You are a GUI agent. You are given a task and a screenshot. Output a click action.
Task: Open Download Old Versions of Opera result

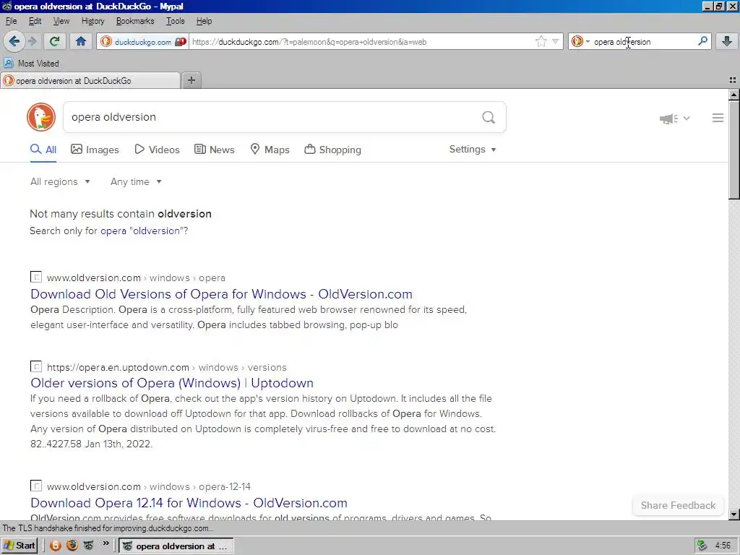pos(221,294)
